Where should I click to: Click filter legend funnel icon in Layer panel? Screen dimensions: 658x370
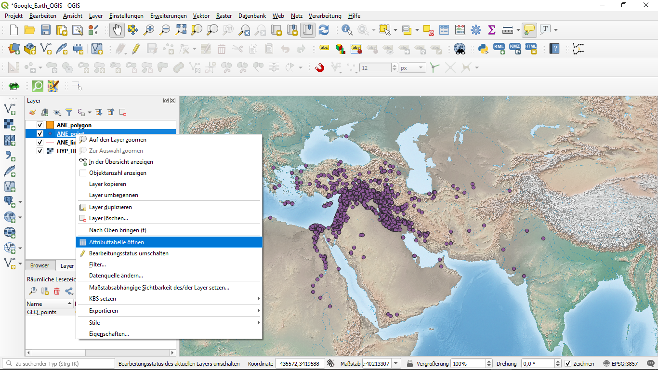(69, 112)
